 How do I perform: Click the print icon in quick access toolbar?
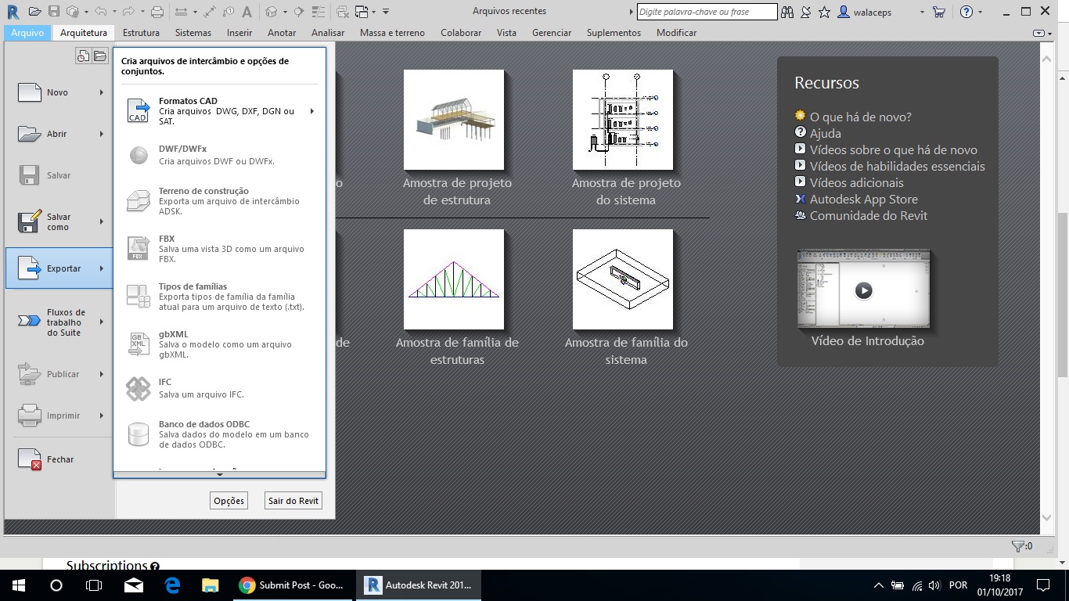pos(157,12)
